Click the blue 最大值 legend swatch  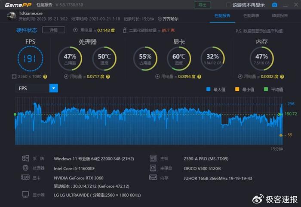pos(208,89)
